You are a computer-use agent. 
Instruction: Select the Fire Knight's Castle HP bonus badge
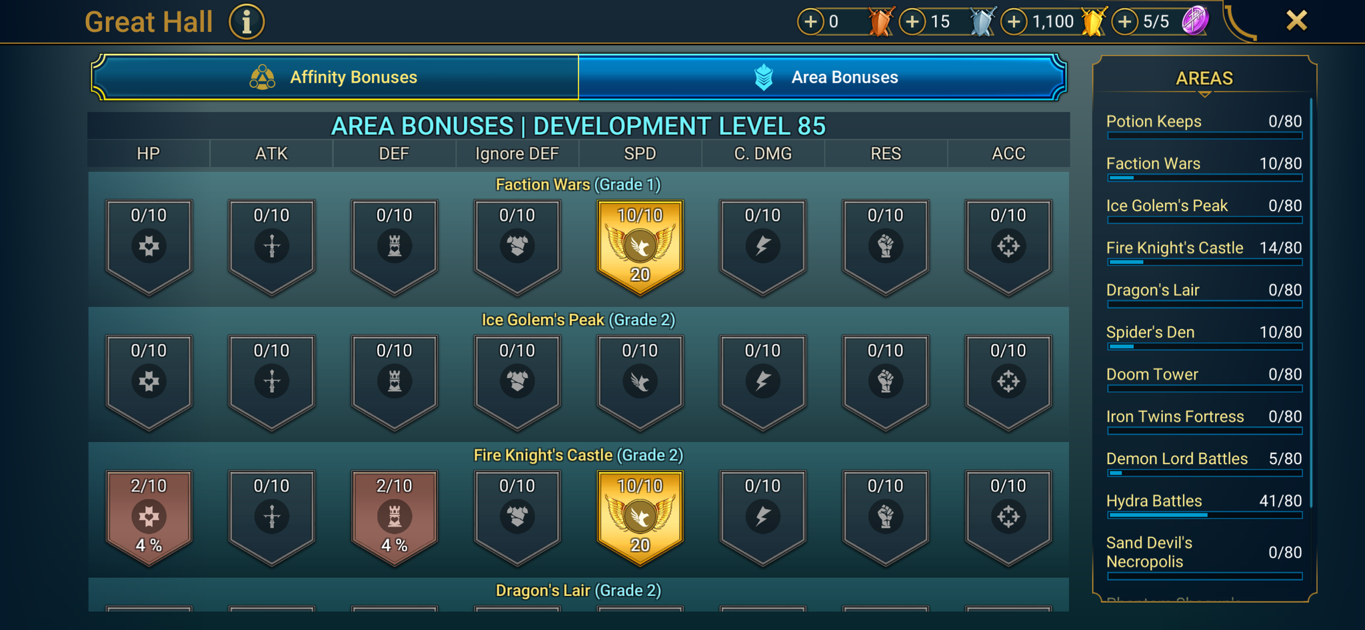click(x=149, y=518)
